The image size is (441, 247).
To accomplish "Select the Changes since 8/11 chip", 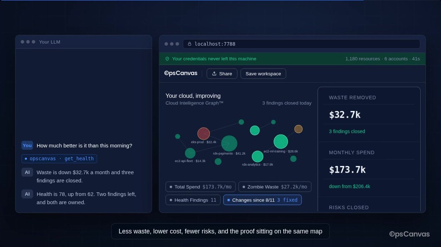I will click(262, 200).
